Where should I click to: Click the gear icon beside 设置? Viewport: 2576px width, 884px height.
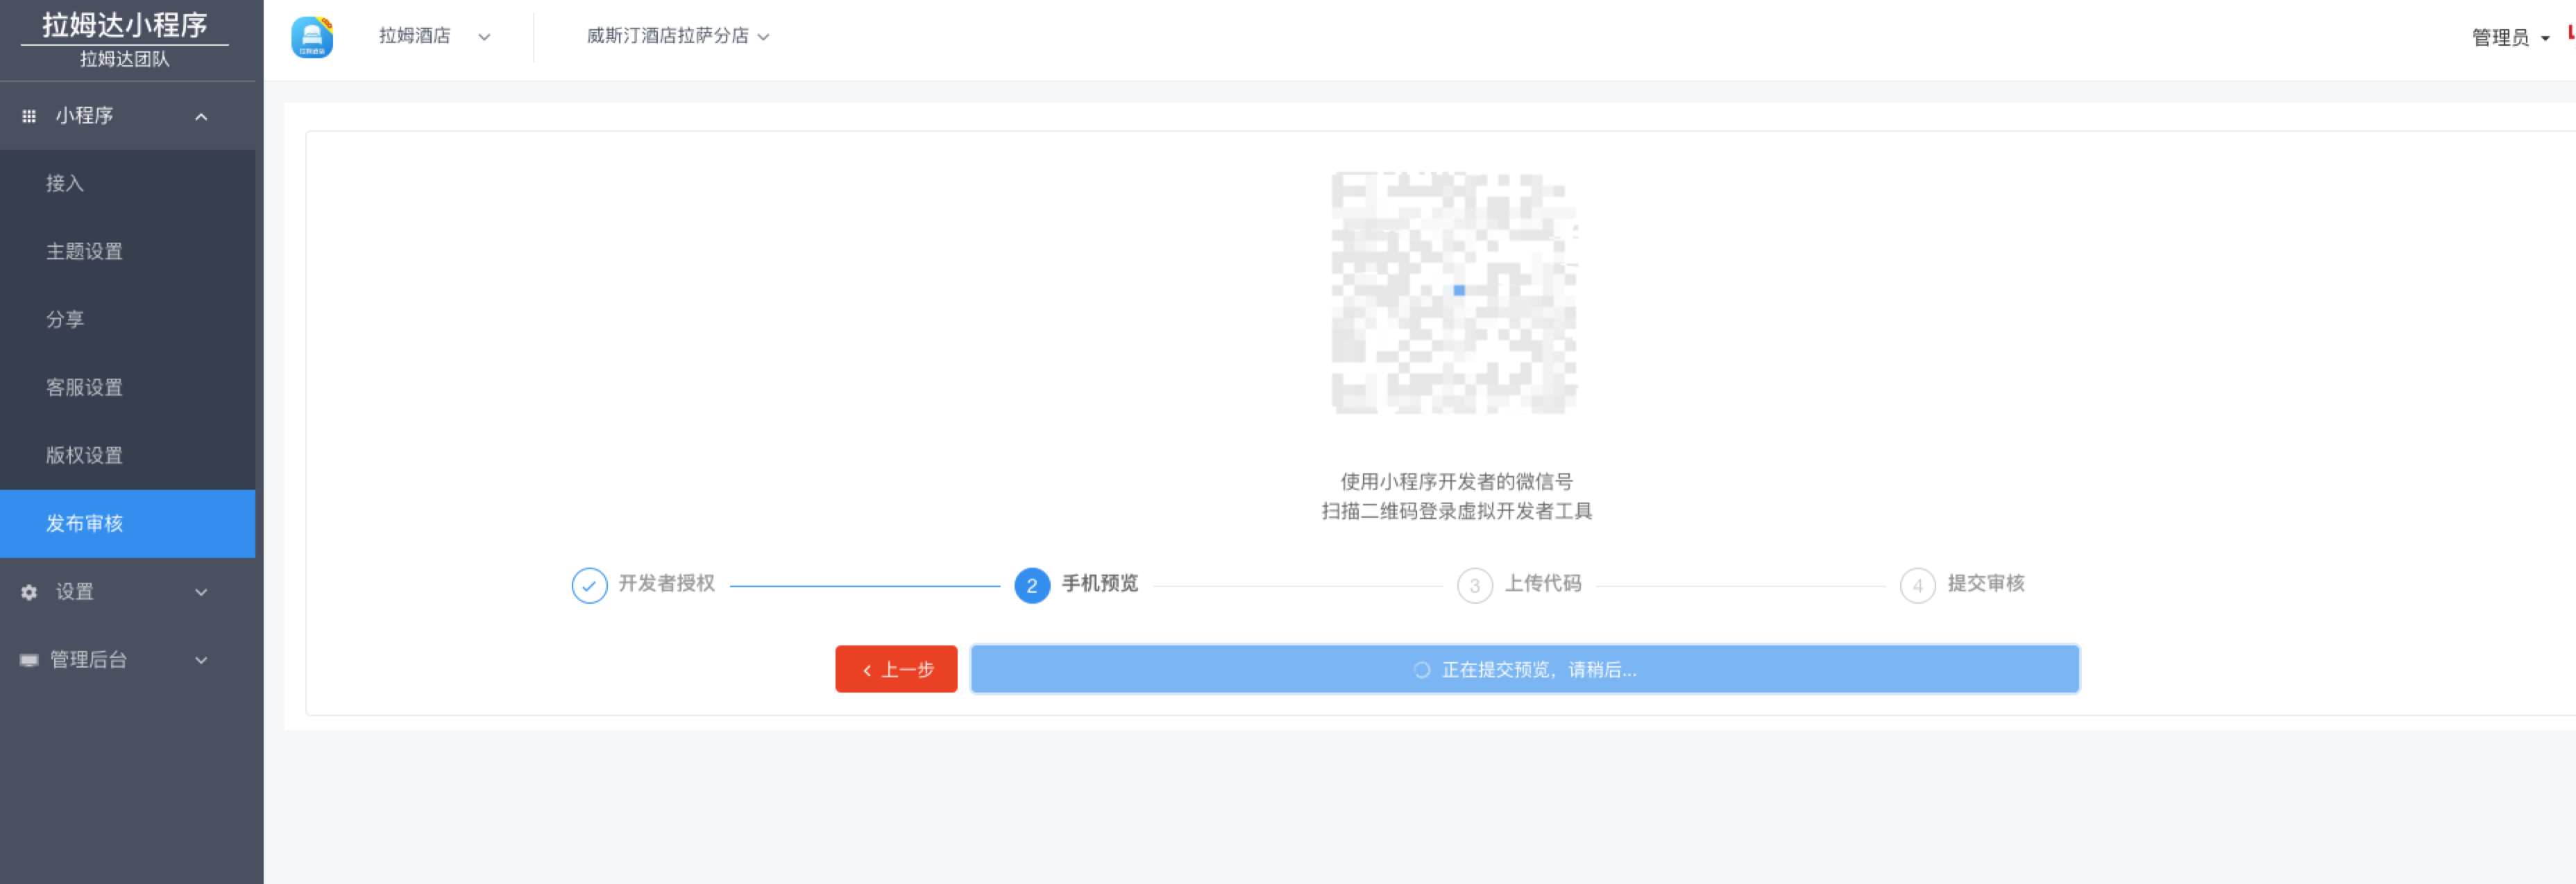29,592
